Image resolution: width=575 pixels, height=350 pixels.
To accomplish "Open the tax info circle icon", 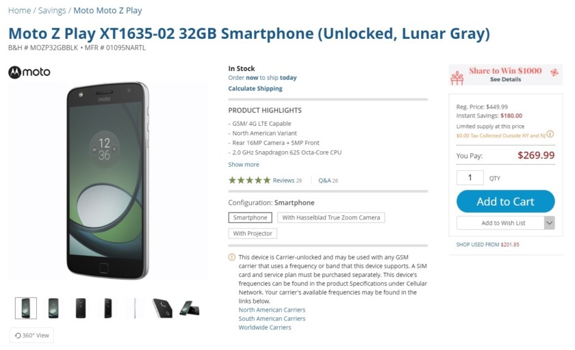I will pyautogui.click(x=550, y=134).
